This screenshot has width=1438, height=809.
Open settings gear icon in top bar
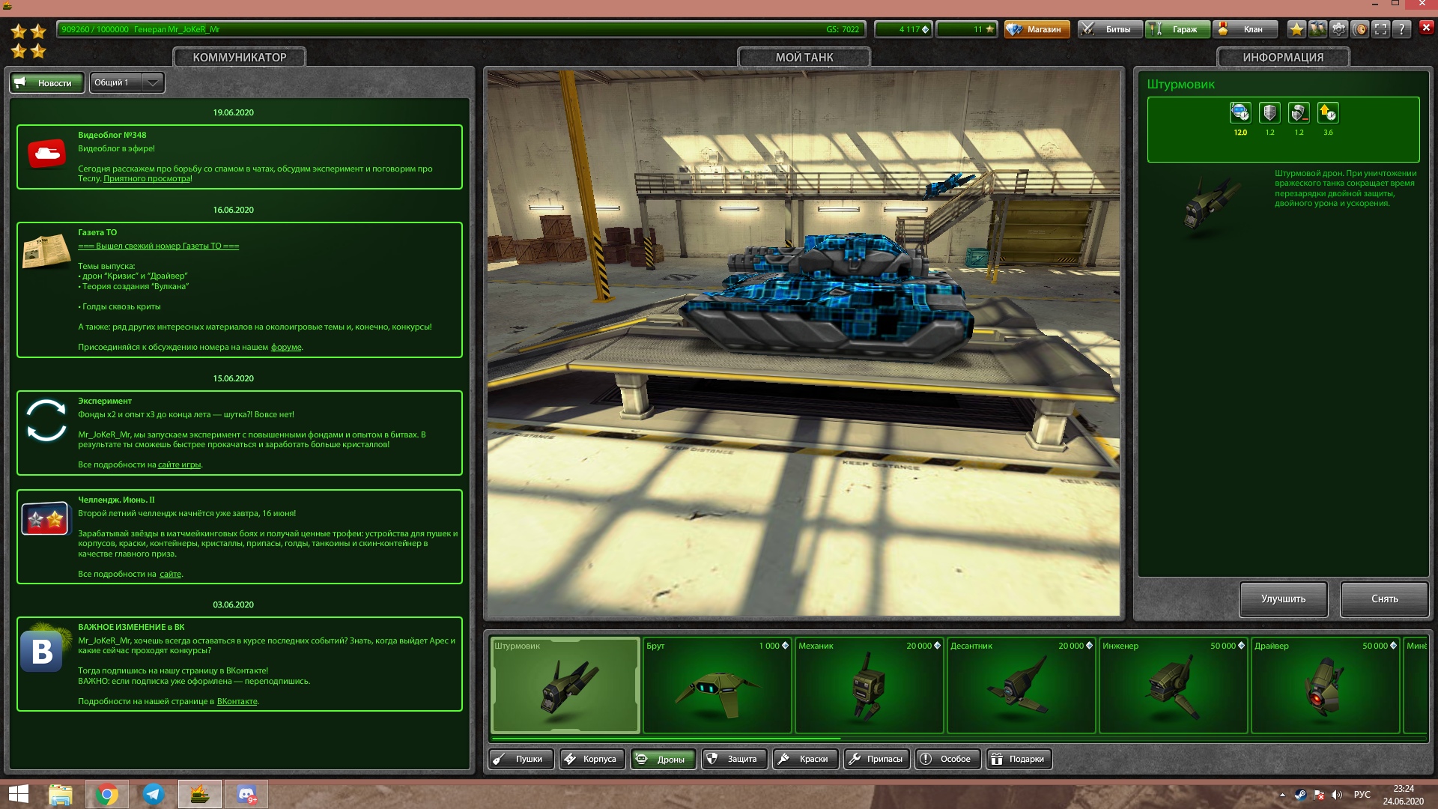pos(1338,29)
